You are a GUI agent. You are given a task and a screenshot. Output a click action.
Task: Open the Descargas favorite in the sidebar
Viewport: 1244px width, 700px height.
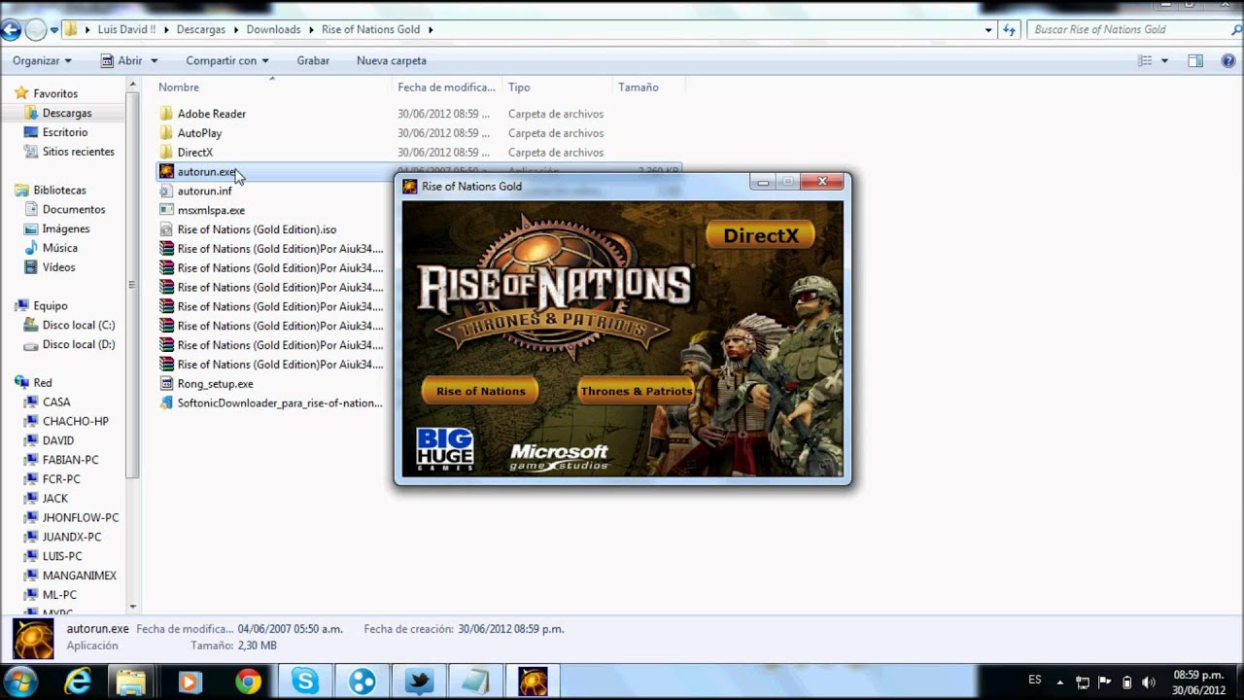click(x=66, y=113)
